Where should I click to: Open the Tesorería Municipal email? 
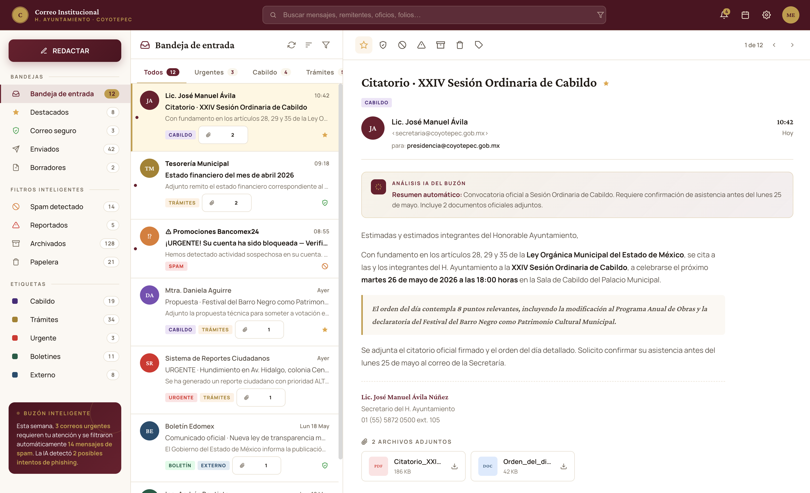point(235,185)
